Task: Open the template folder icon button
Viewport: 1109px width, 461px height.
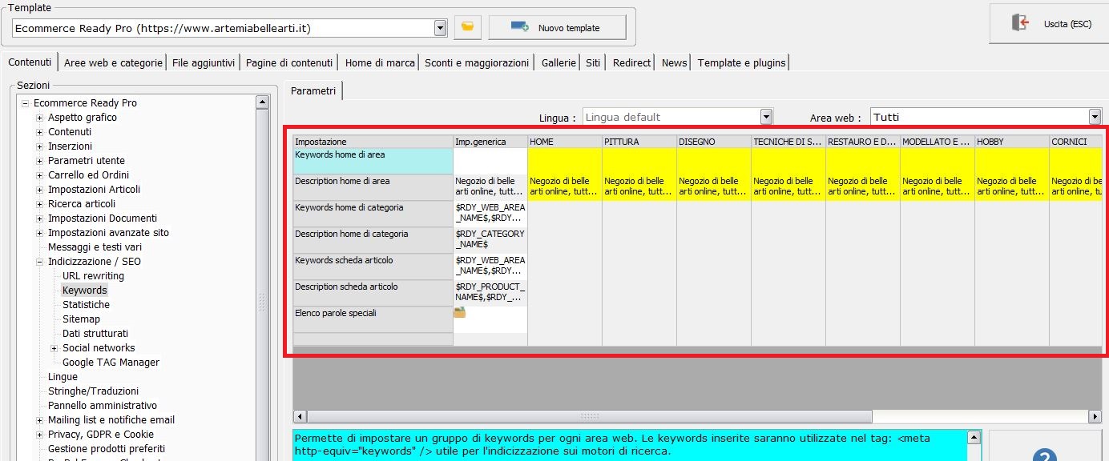Action: click(467, 27)
